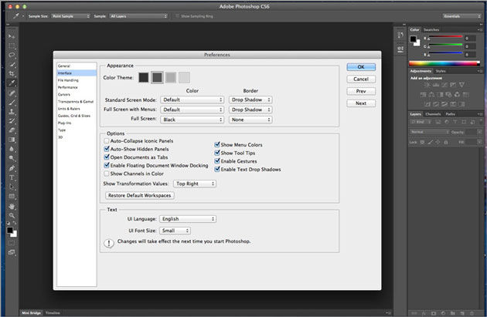The height and width of the screenshot is (317, 487).
Task: Add a Curves adjustment
Action: (x=444, y=85)
